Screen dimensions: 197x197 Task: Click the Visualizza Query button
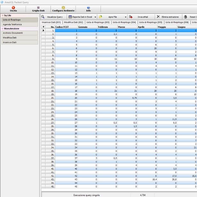53,17
